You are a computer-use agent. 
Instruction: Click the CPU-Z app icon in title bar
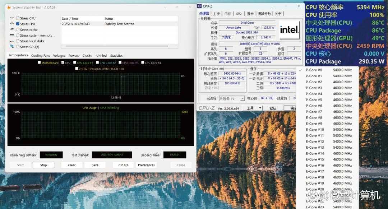click(x=200, y=6)
